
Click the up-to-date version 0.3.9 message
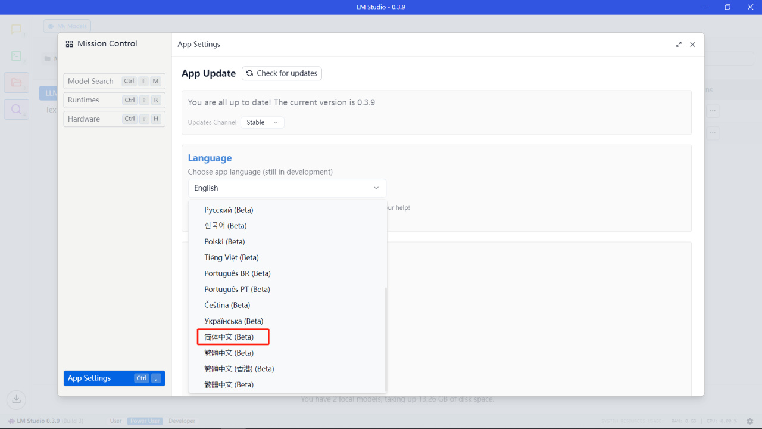click(282, 102)
